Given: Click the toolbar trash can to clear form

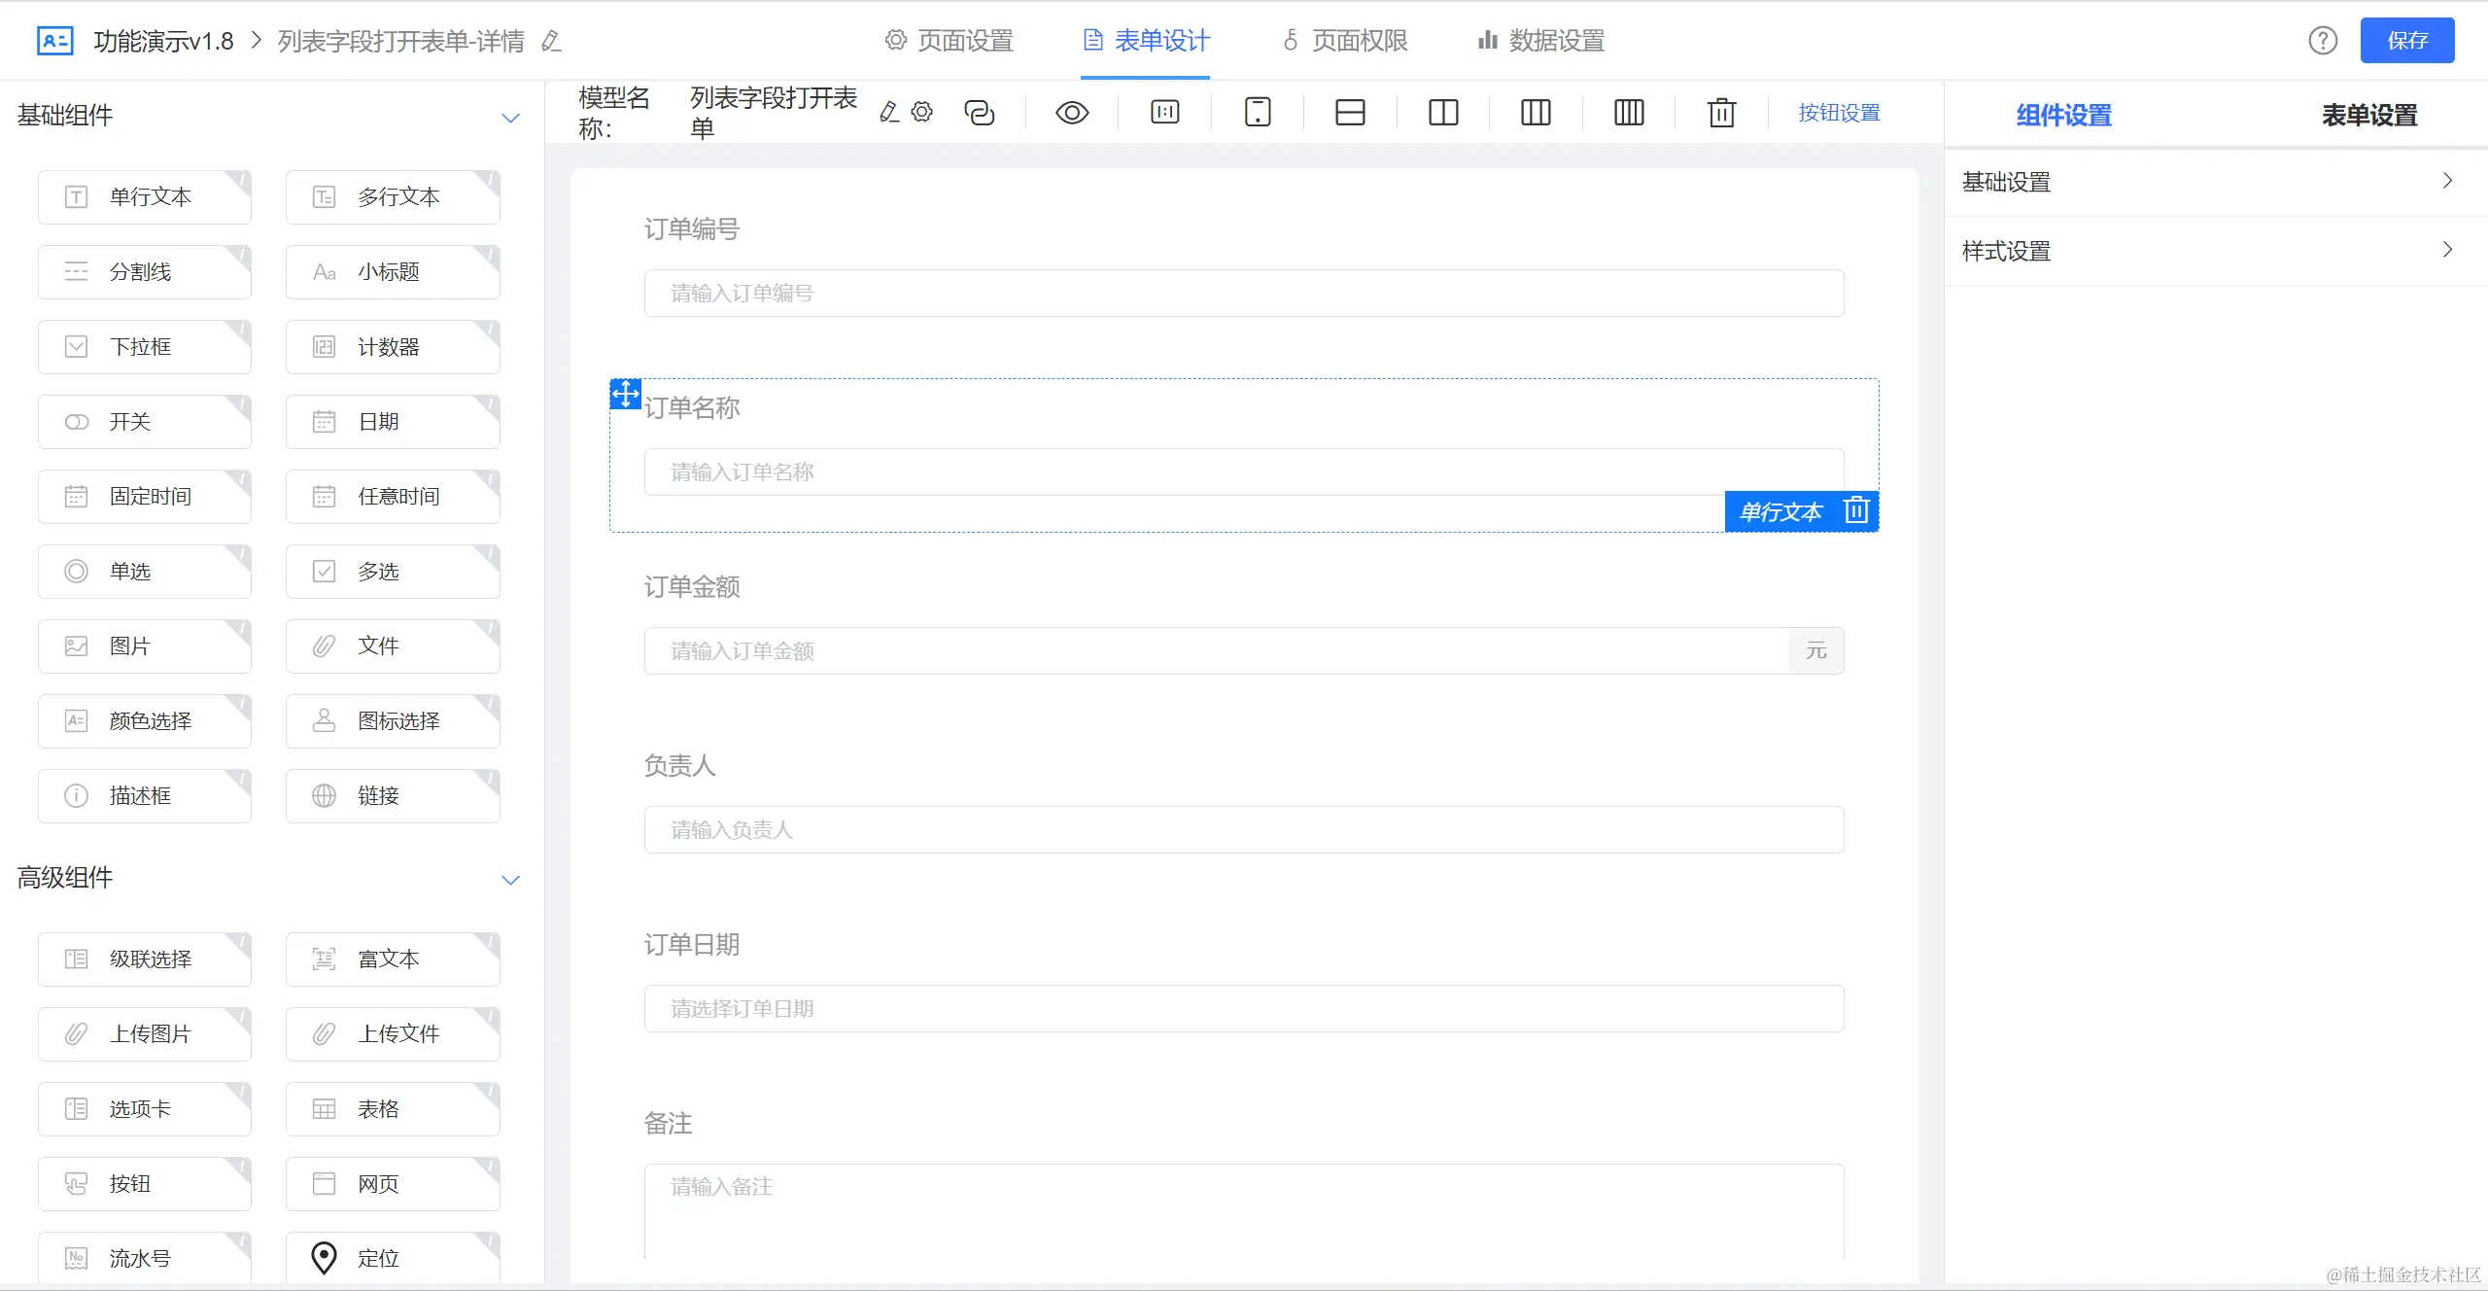Looking at the screenshot, I should (x=1721, y=113).
